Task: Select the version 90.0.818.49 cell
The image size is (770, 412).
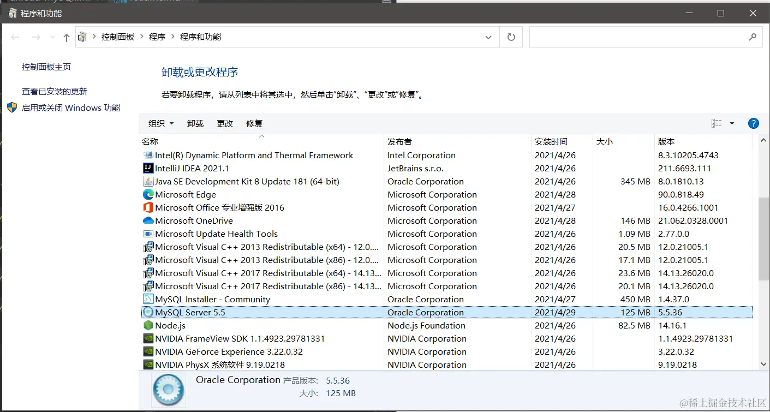Action: [x=681, y=194]
